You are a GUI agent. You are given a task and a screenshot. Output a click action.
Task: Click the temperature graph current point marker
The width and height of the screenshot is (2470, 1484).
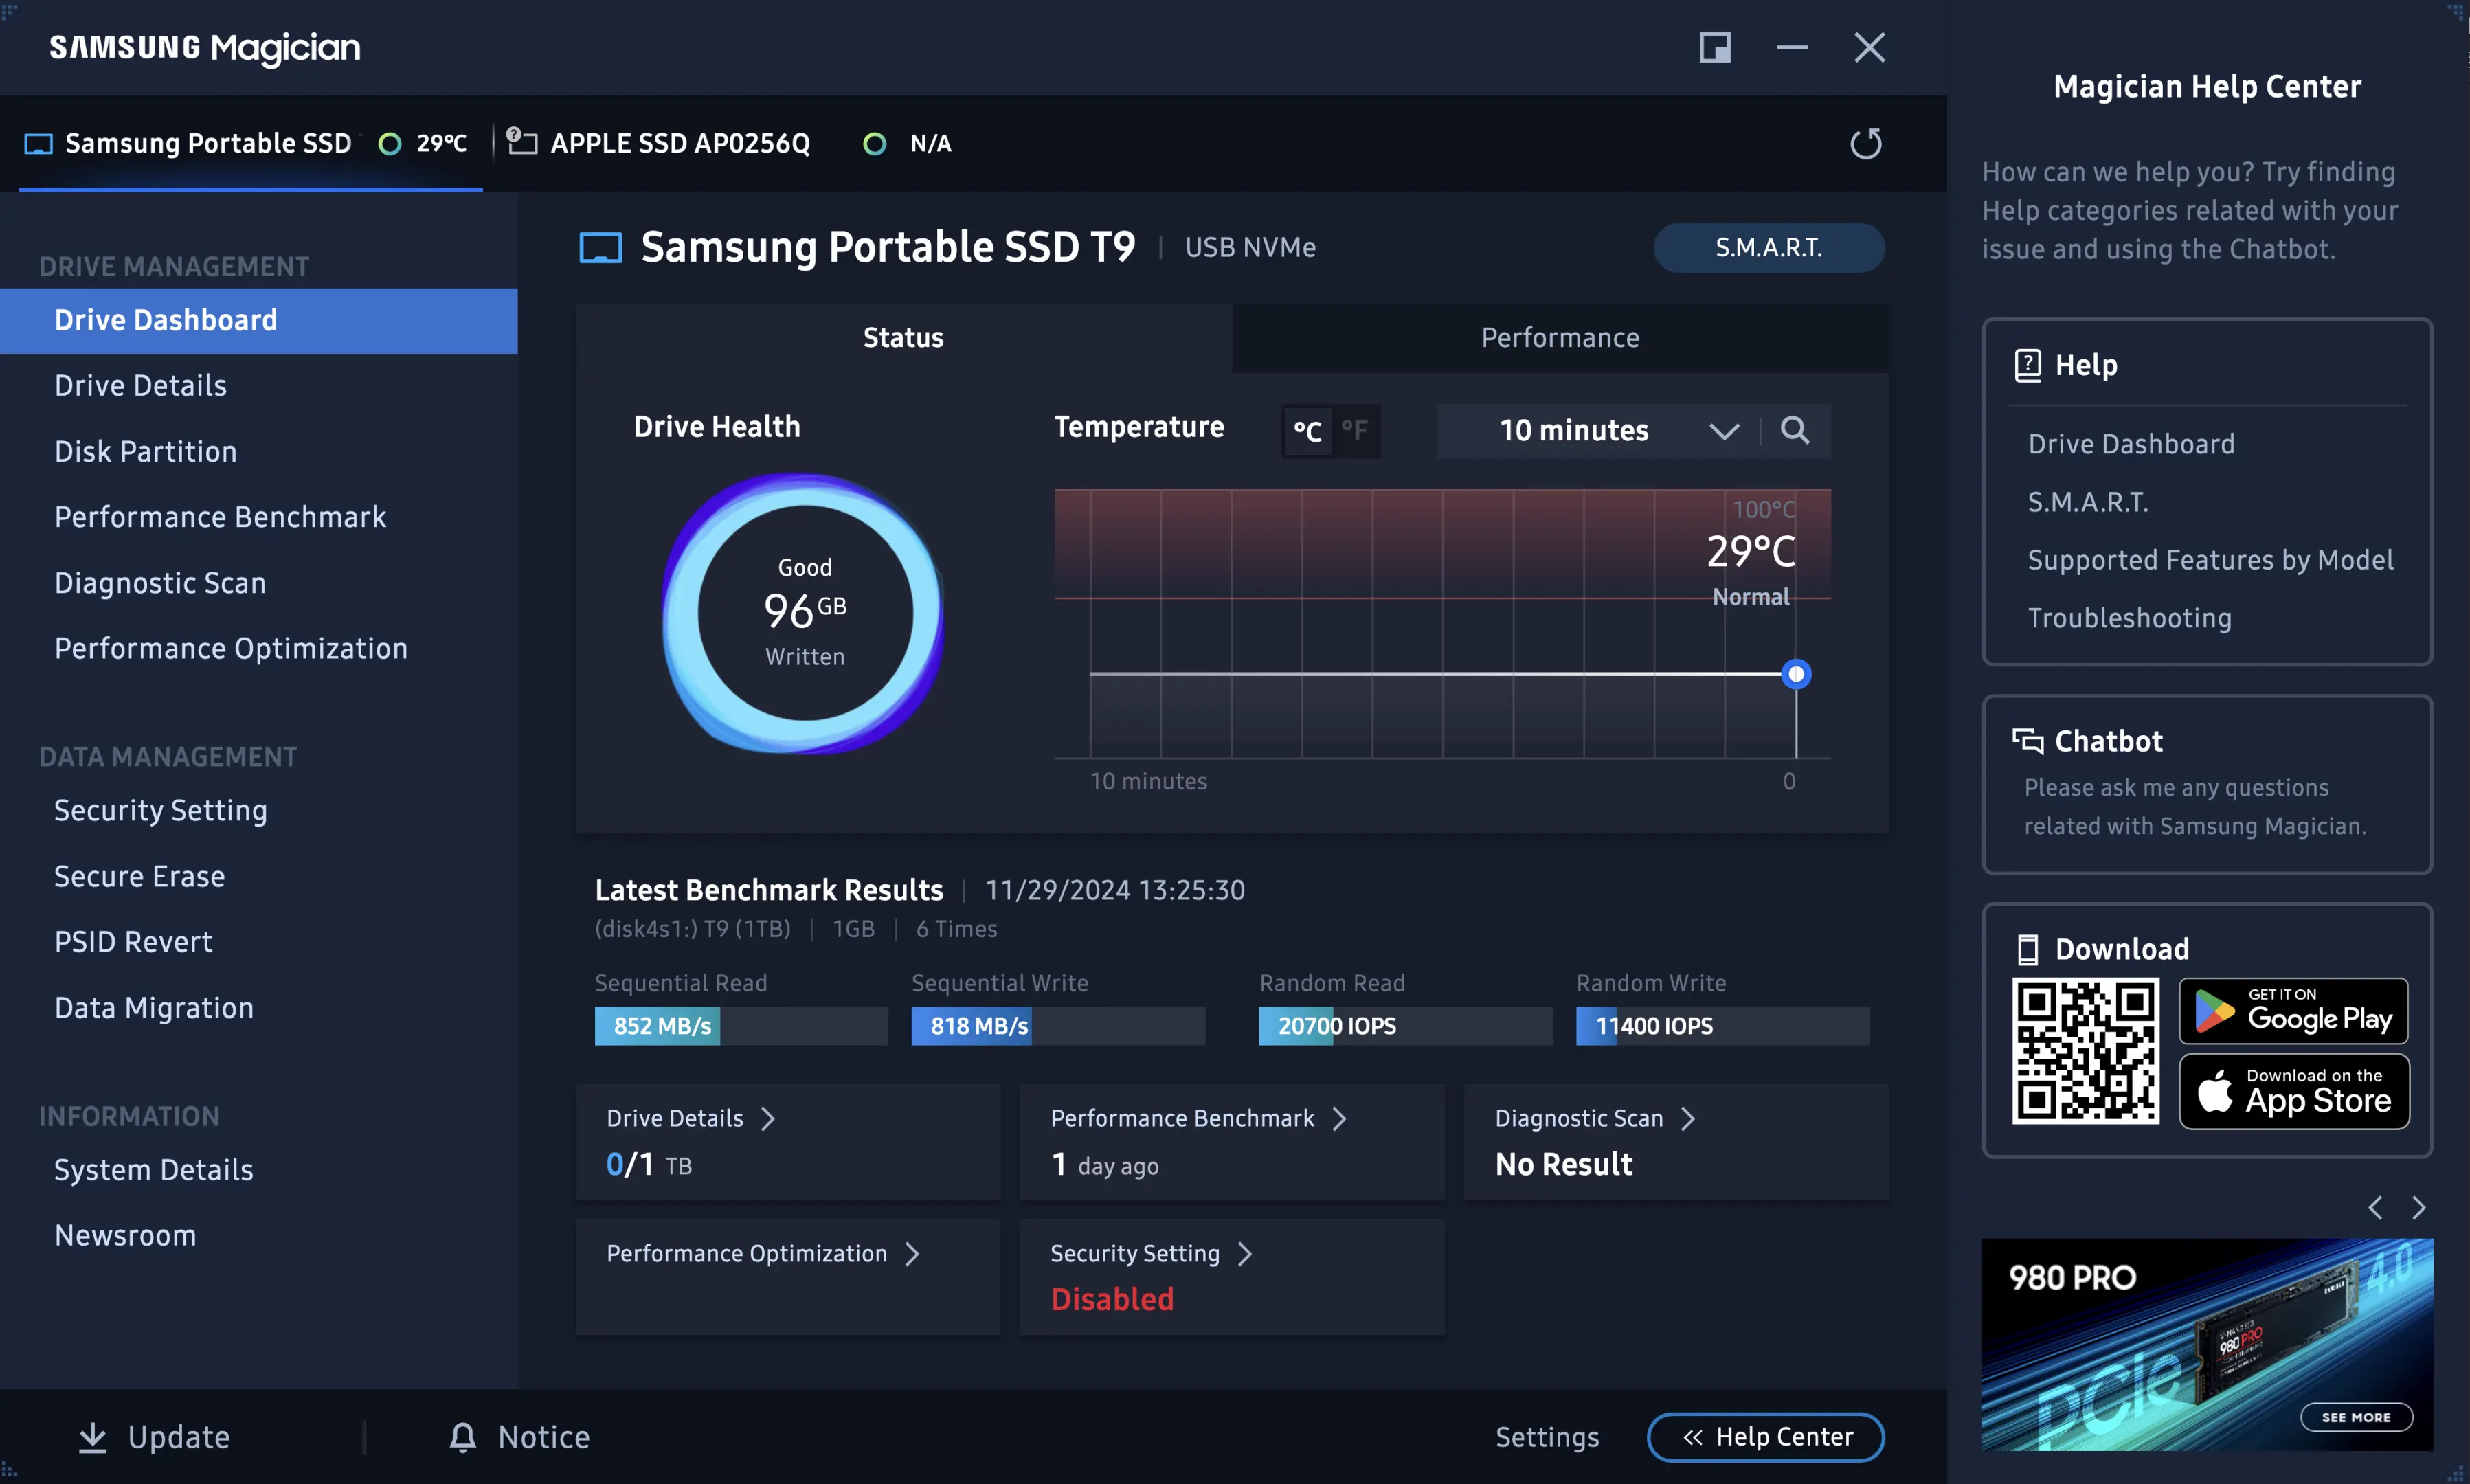tap(1796, 674)
